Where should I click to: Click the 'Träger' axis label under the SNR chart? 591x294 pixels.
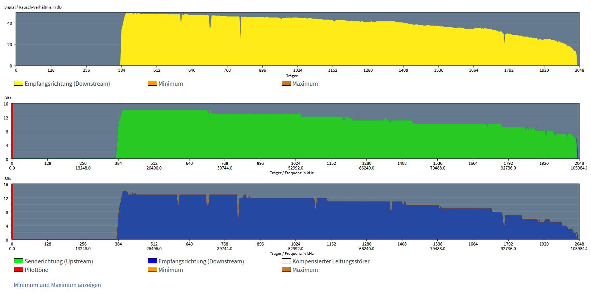pos(292,76)
